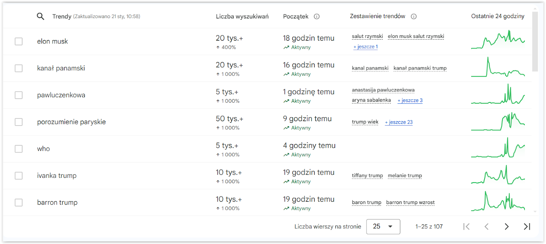The image size is (546, 244).
Task: Expand '+ jeszcze 23' related trends
Action: pos(399,122)
